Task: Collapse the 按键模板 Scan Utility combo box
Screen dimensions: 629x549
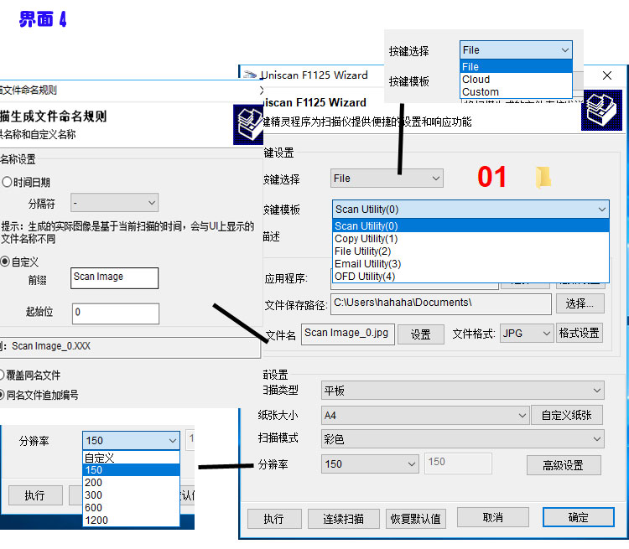Action: (470, 210)
